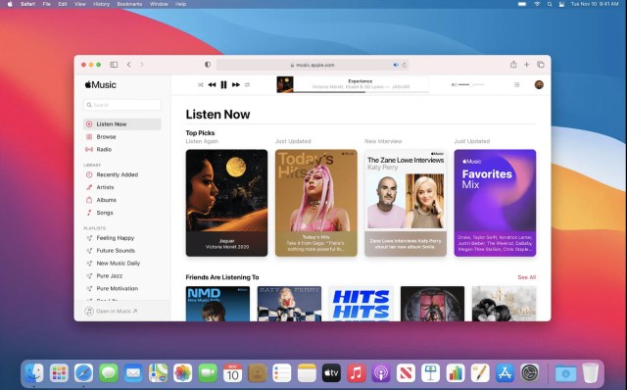Click the now playing album artwork
The width and height of the screenshot is (627, 390).
pyautogui.click(x=285, y=84)
